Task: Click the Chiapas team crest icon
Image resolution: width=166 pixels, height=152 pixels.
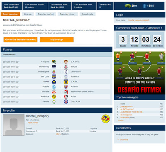Action: [54, 61]
